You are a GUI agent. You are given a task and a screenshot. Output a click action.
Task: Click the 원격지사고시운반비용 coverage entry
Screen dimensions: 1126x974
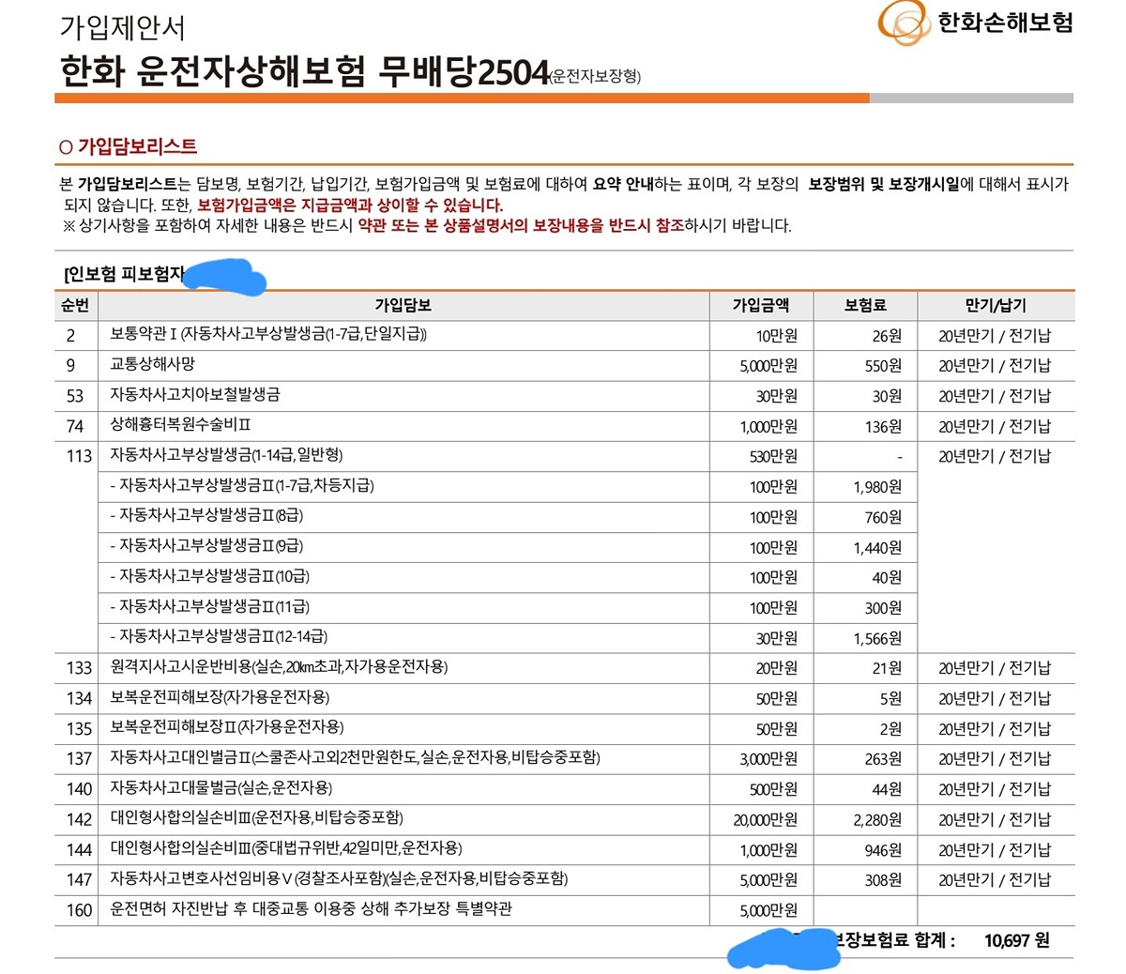[x=279, y=667]
